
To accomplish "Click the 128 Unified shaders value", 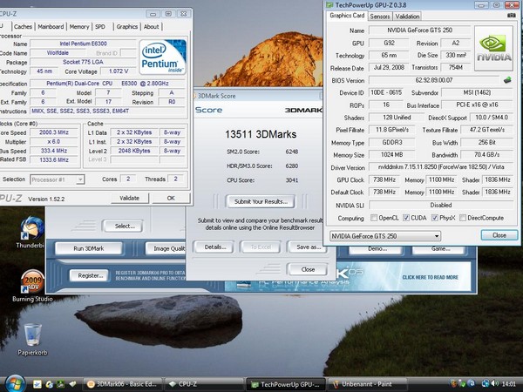I will 397,118.
